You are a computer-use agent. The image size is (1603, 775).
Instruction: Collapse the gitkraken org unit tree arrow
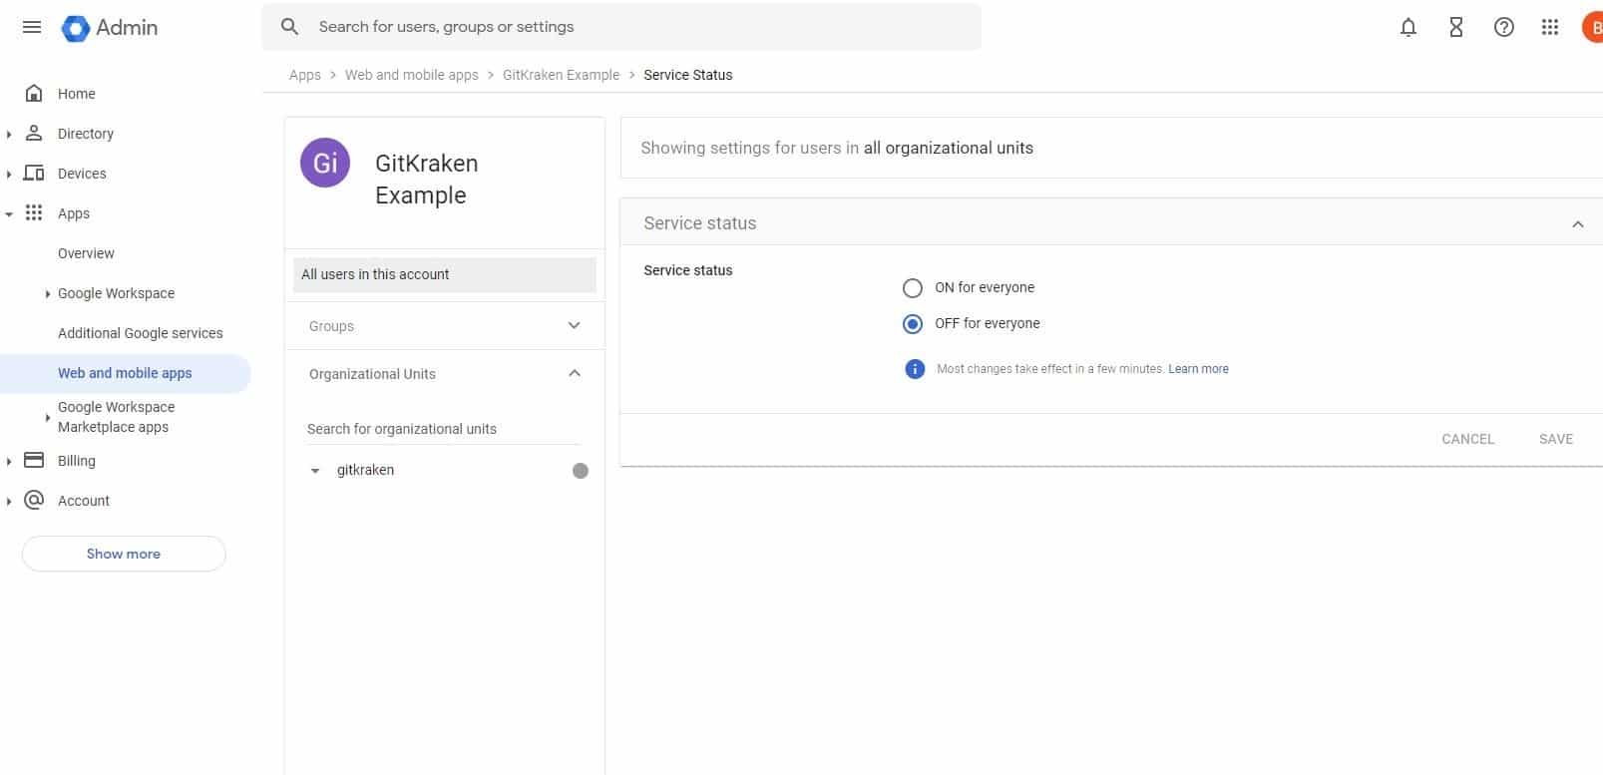pyautogui.click(x=315, y=471)
